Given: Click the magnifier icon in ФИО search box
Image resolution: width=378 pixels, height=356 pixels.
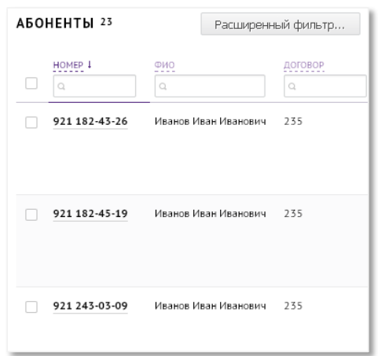Looking at the screenshot, I should click(163, 86).
